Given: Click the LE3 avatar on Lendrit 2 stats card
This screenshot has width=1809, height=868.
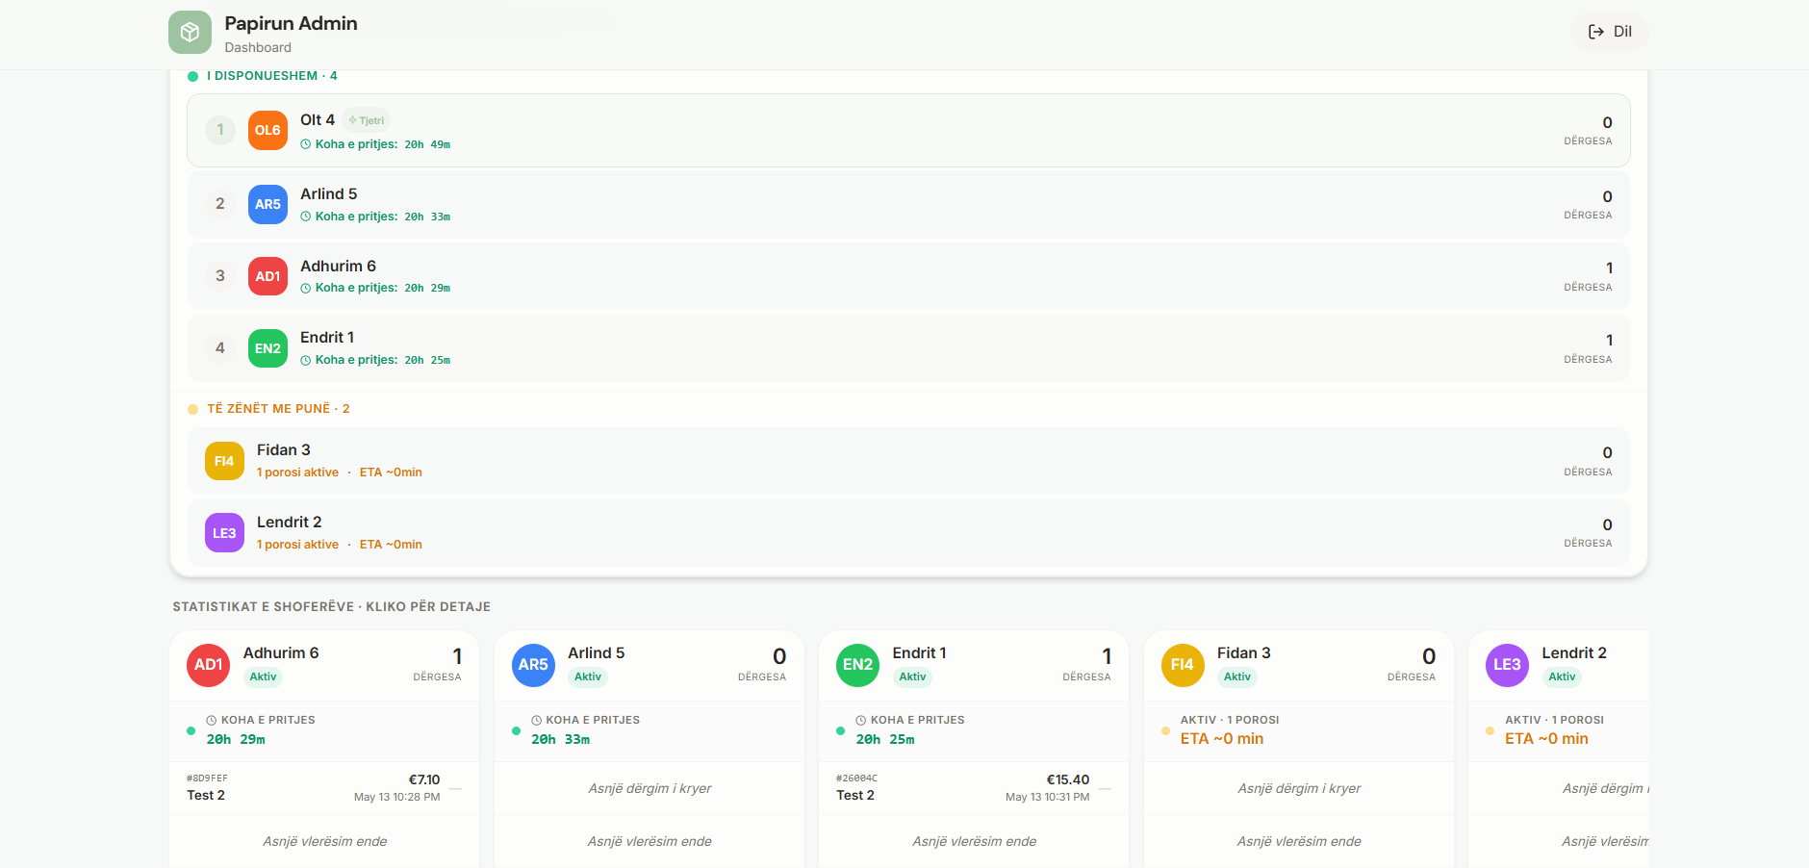Looking at the screenshot, I should click(1508, 665).
